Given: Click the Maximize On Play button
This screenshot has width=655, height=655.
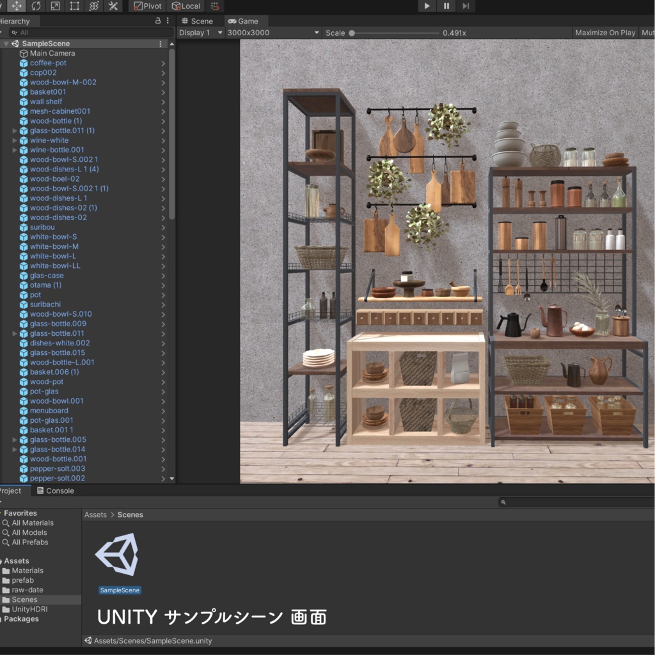Looking at the screenshot, I should point(604,32).
